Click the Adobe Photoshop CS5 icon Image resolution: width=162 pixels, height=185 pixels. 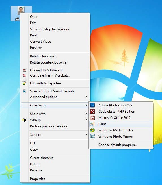point(92,105)
